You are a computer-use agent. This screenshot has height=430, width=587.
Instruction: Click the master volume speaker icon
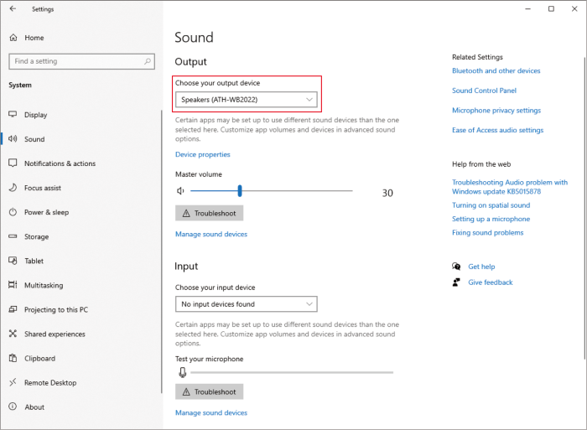coord(180,191)
